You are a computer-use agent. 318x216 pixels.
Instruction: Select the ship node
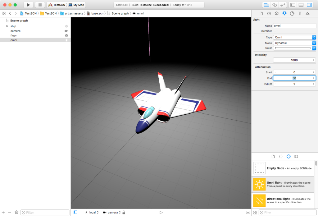pyautogui.click(x=13, y=26)
